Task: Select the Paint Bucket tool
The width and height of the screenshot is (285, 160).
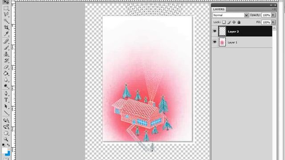Action: click(x=6, y=73)
